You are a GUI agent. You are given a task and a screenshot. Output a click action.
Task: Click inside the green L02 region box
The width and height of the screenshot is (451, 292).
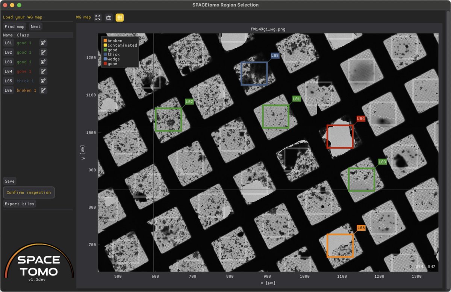coord(168,119)
